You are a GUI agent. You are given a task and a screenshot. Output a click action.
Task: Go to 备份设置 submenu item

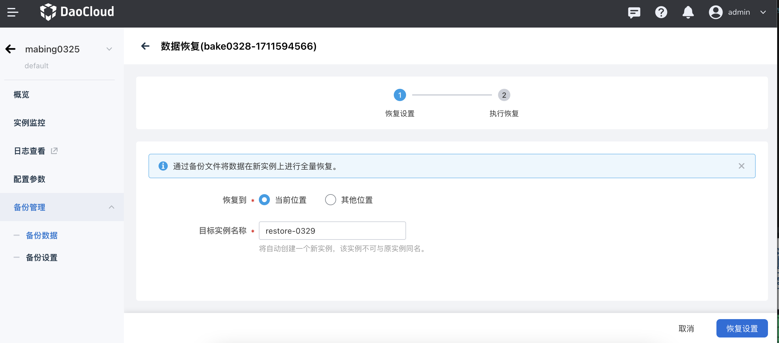(x=42, y=258)
